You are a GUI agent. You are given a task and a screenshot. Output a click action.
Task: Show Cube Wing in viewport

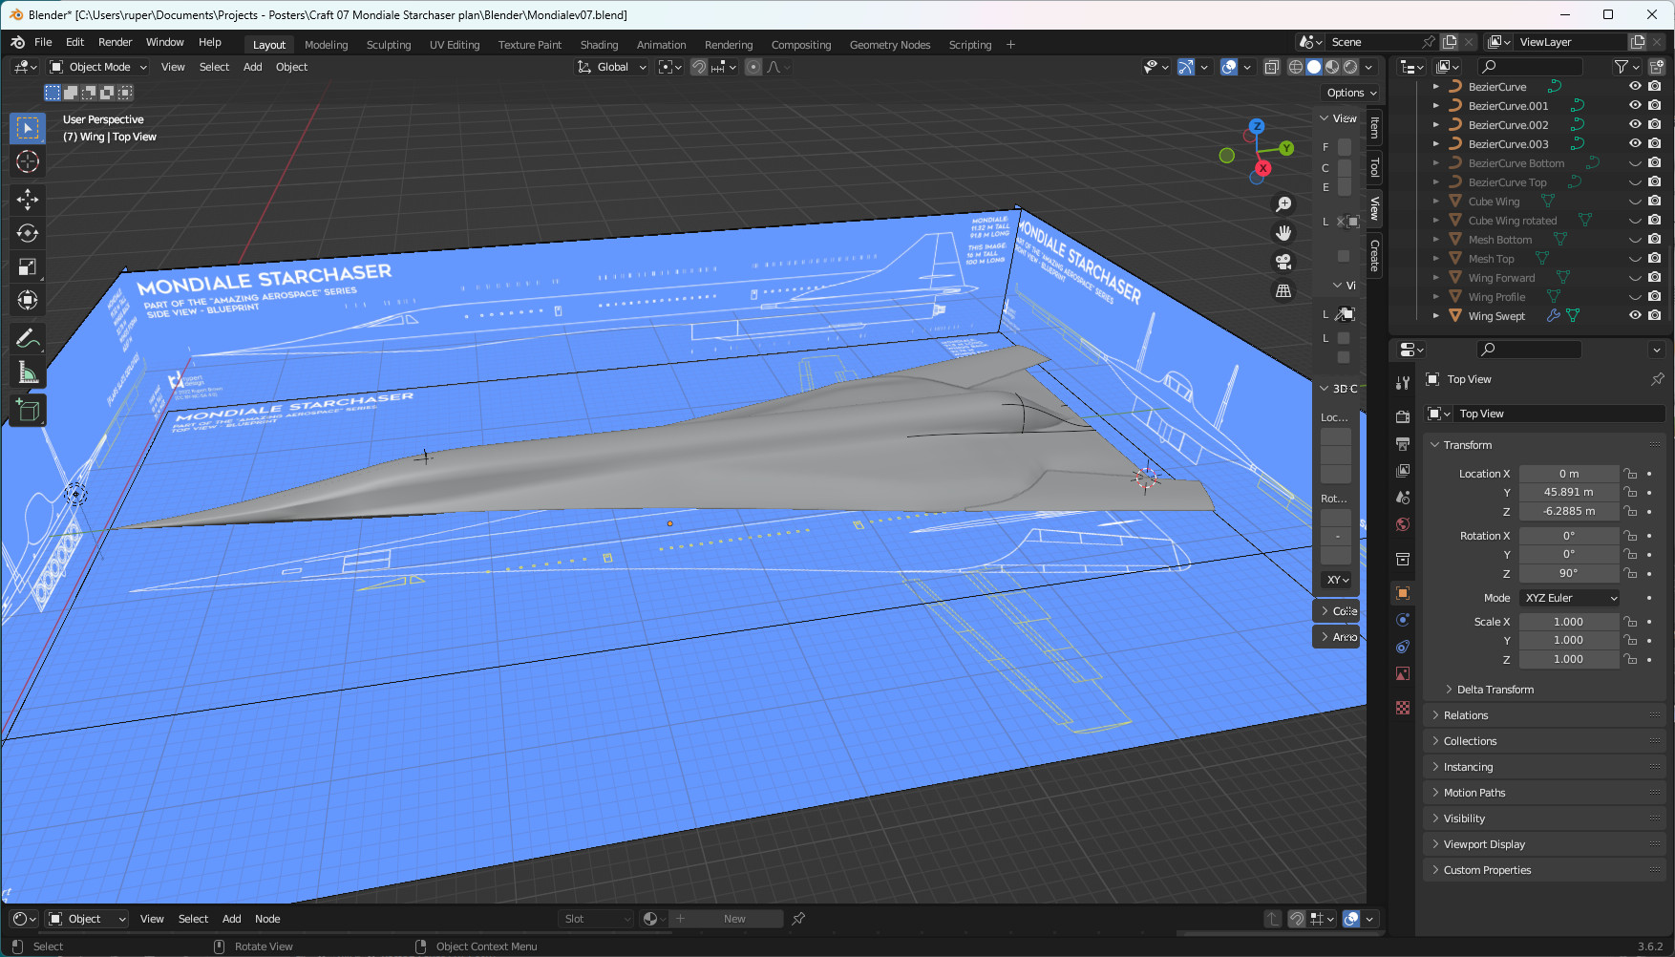point(1635,202)
